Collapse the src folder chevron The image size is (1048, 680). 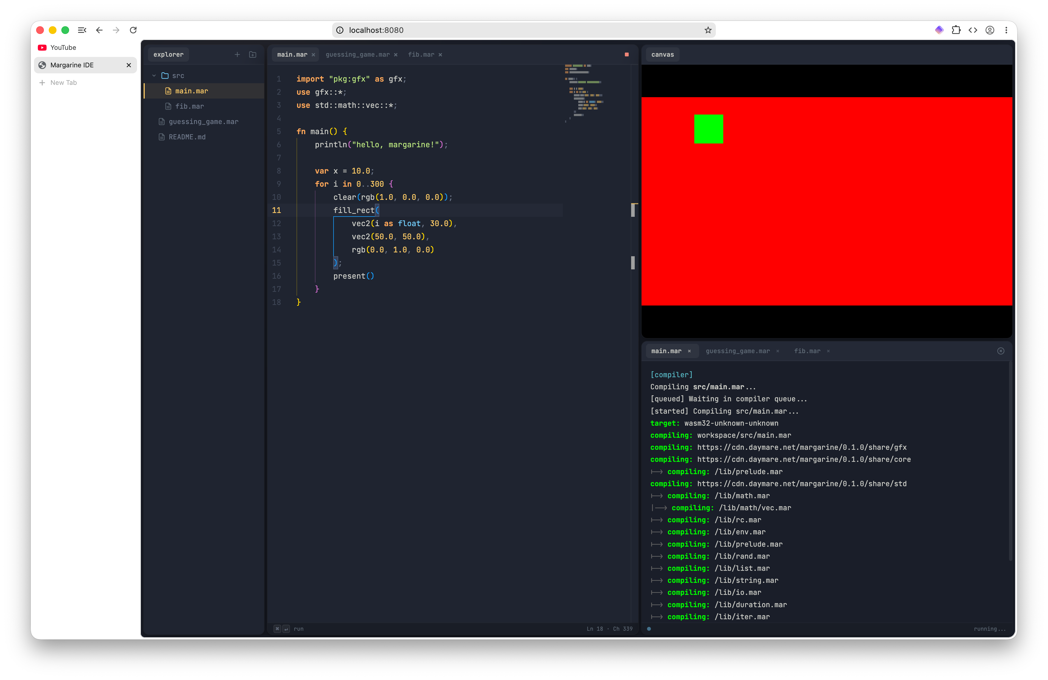click(154, 76)
